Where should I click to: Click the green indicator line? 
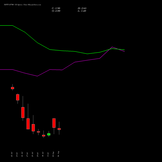pyautogui.click(x=62, y=51)
